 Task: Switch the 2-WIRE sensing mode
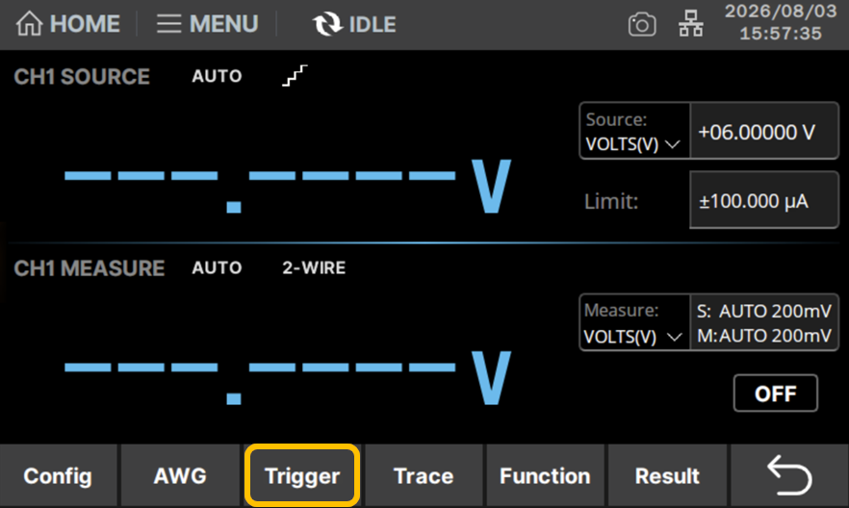click(x=314, y=267)
